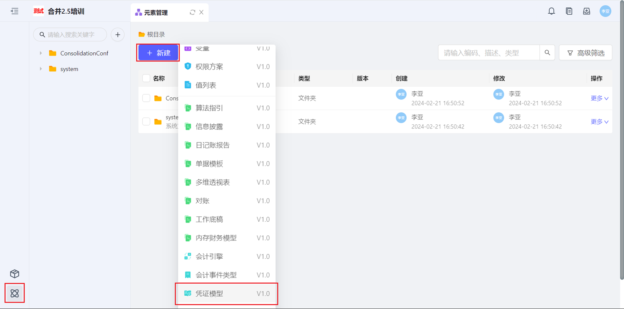Click the plus button beside tree search

pos(118,35)
